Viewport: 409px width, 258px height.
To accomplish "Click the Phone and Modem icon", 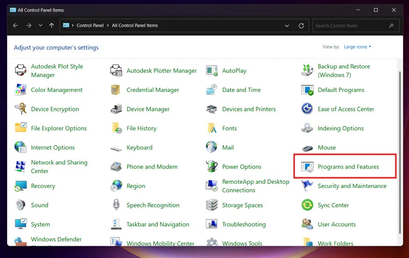I will pyautogui.click(x=116, y=167).
